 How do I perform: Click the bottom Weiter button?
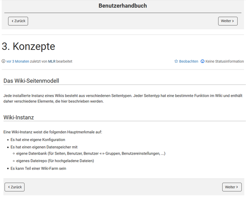coord(232,187)
